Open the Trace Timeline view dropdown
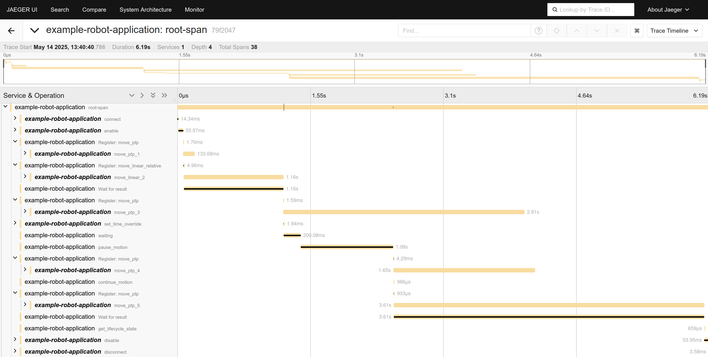Screen dimensions: 708x357 pyautogui.click(x=674, y=30)
